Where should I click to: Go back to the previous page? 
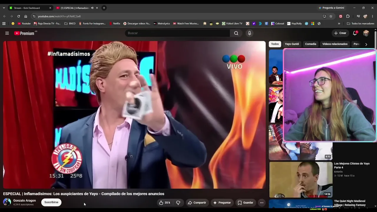[4, 16]
